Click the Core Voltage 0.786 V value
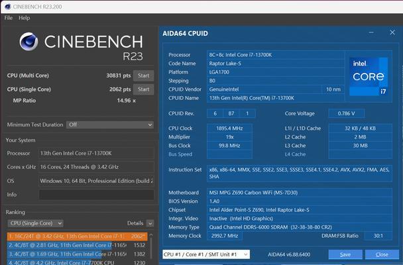This screenshot has width=403, height=265. [346, 113]
